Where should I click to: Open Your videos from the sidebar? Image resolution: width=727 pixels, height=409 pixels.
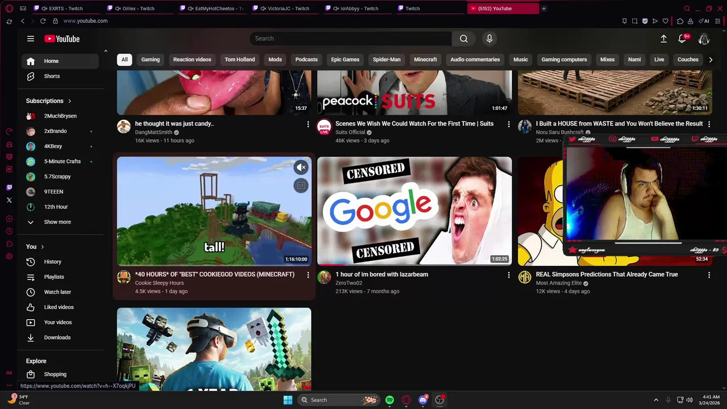(60, 323)
